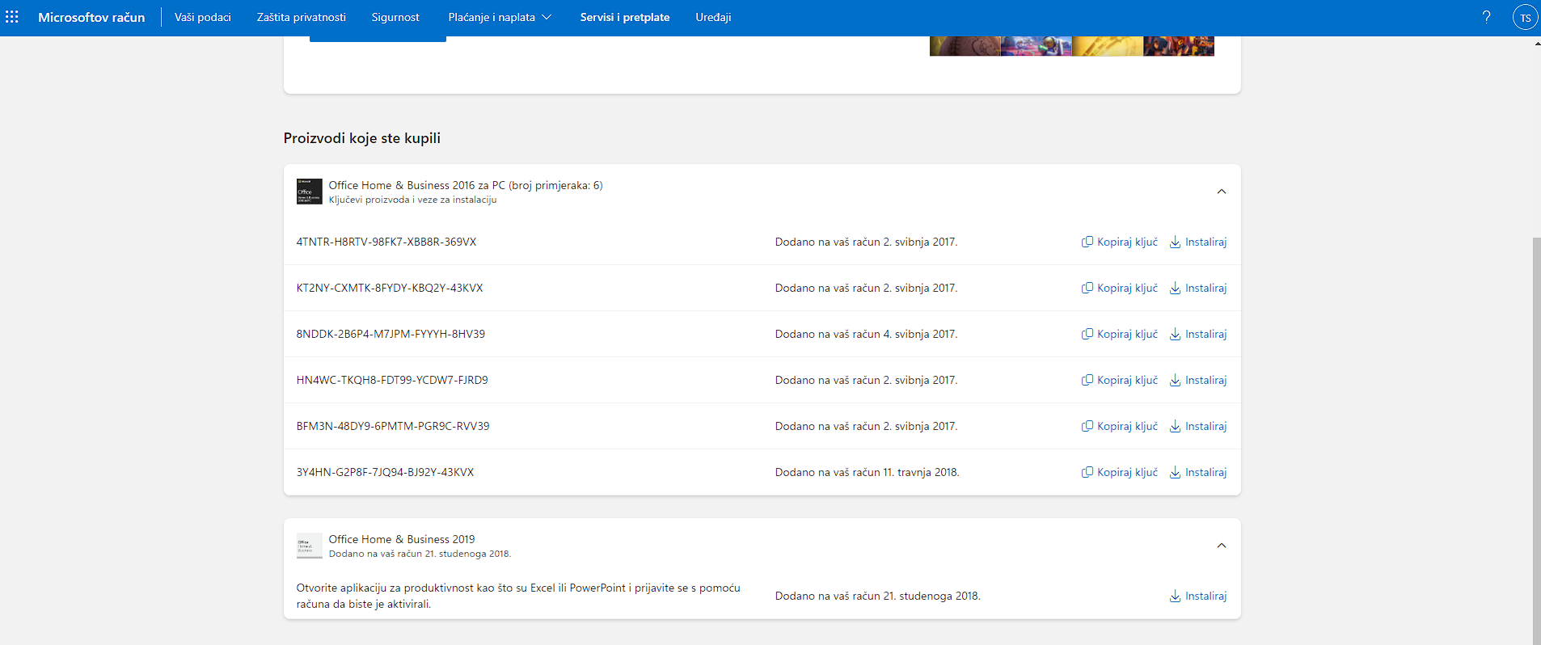Image resolution: width=1541 pixels, height=645 pixels.
Task: Copy key for HN4WC-TKQH8 product key
Action: tap(1120, 380)
